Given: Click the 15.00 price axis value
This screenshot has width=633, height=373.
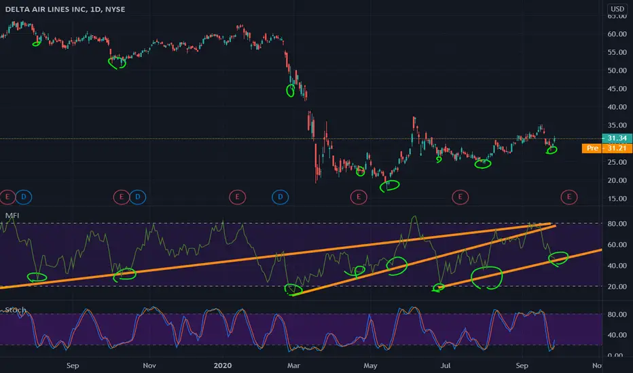Looking at the screenshot, I should tap(617, 199).
